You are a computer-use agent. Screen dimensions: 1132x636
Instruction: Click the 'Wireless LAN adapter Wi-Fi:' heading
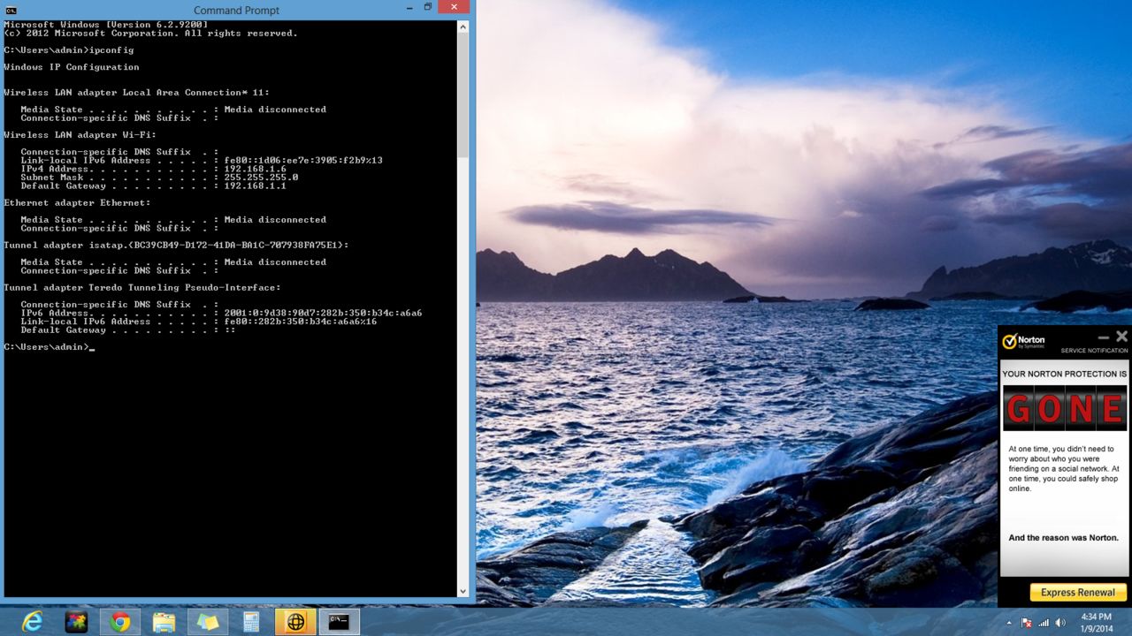(x=80, y=135)
